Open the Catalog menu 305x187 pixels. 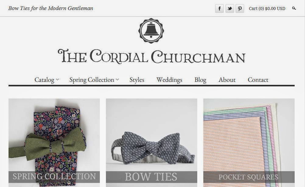(44, 80)
